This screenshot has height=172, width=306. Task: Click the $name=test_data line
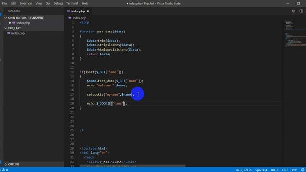[115, 81]
